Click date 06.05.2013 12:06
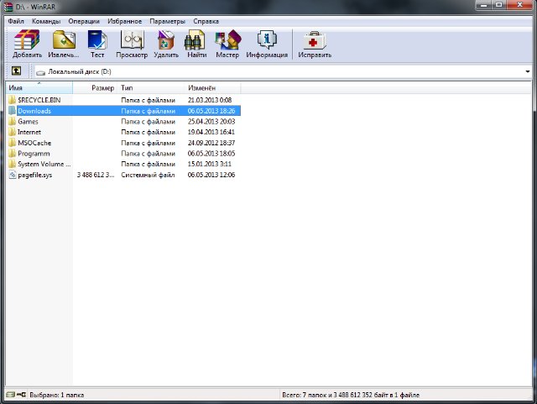537x404 pixels. tap(211, 175)
